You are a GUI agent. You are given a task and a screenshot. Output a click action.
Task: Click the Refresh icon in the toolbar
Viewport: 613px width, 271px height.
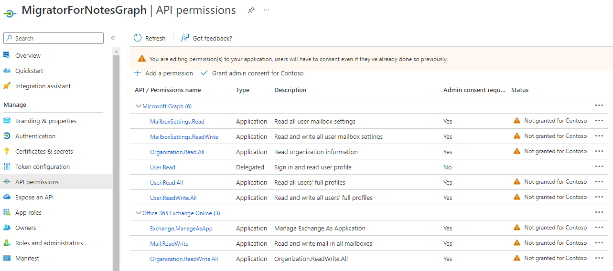tap(138, 38)
